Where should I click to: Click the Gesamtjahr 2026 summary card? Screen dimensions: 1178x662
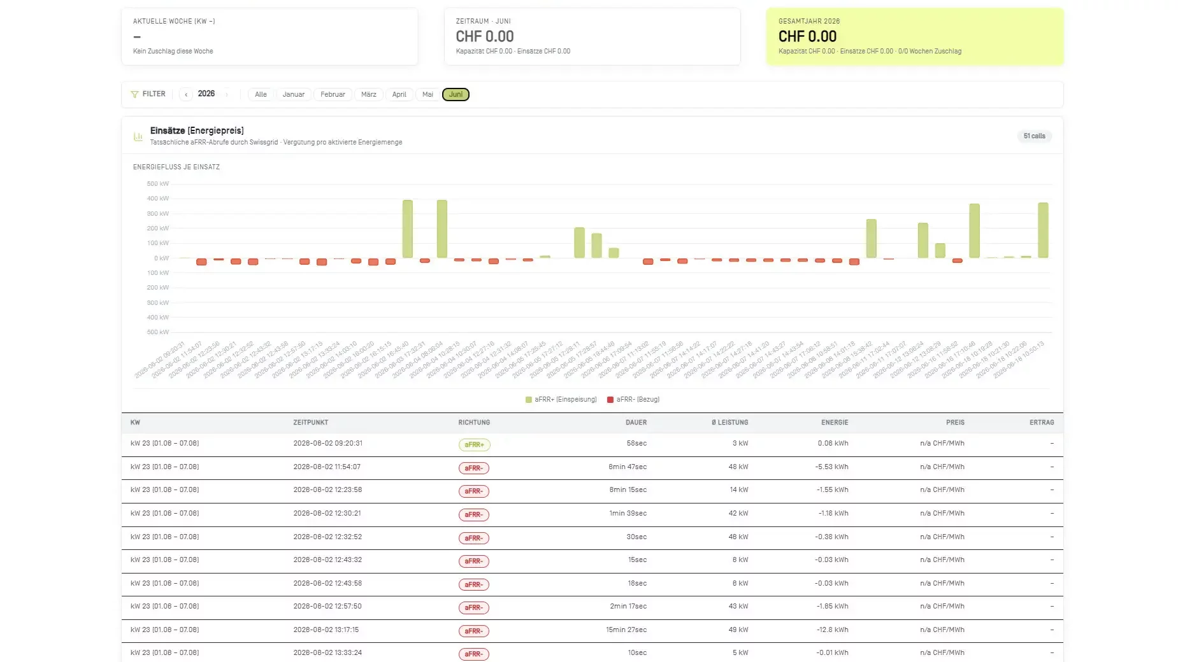915,36
